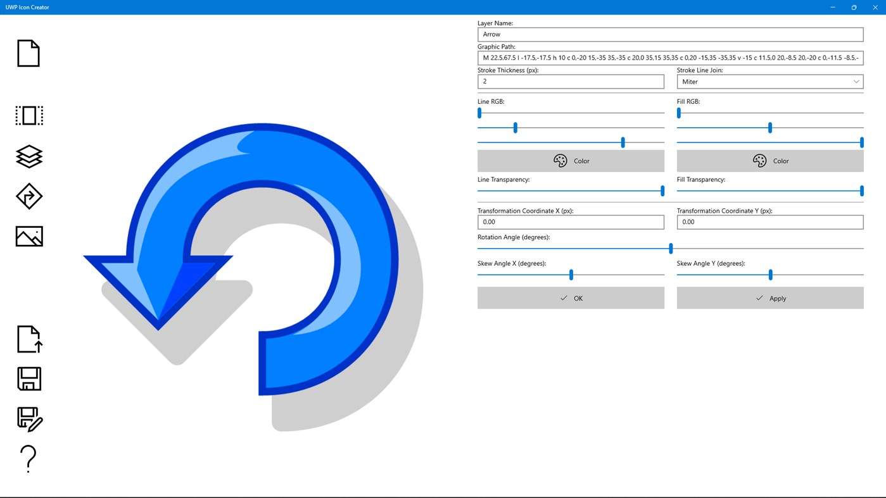886x498 pixels.
Task: Select the graphic path tool icon
Action: click(28, 196)
